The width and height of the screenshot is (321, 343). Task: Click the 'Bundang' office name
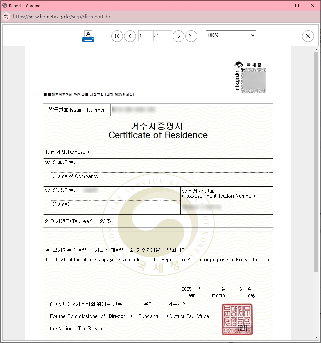click(x=148, y=316)
